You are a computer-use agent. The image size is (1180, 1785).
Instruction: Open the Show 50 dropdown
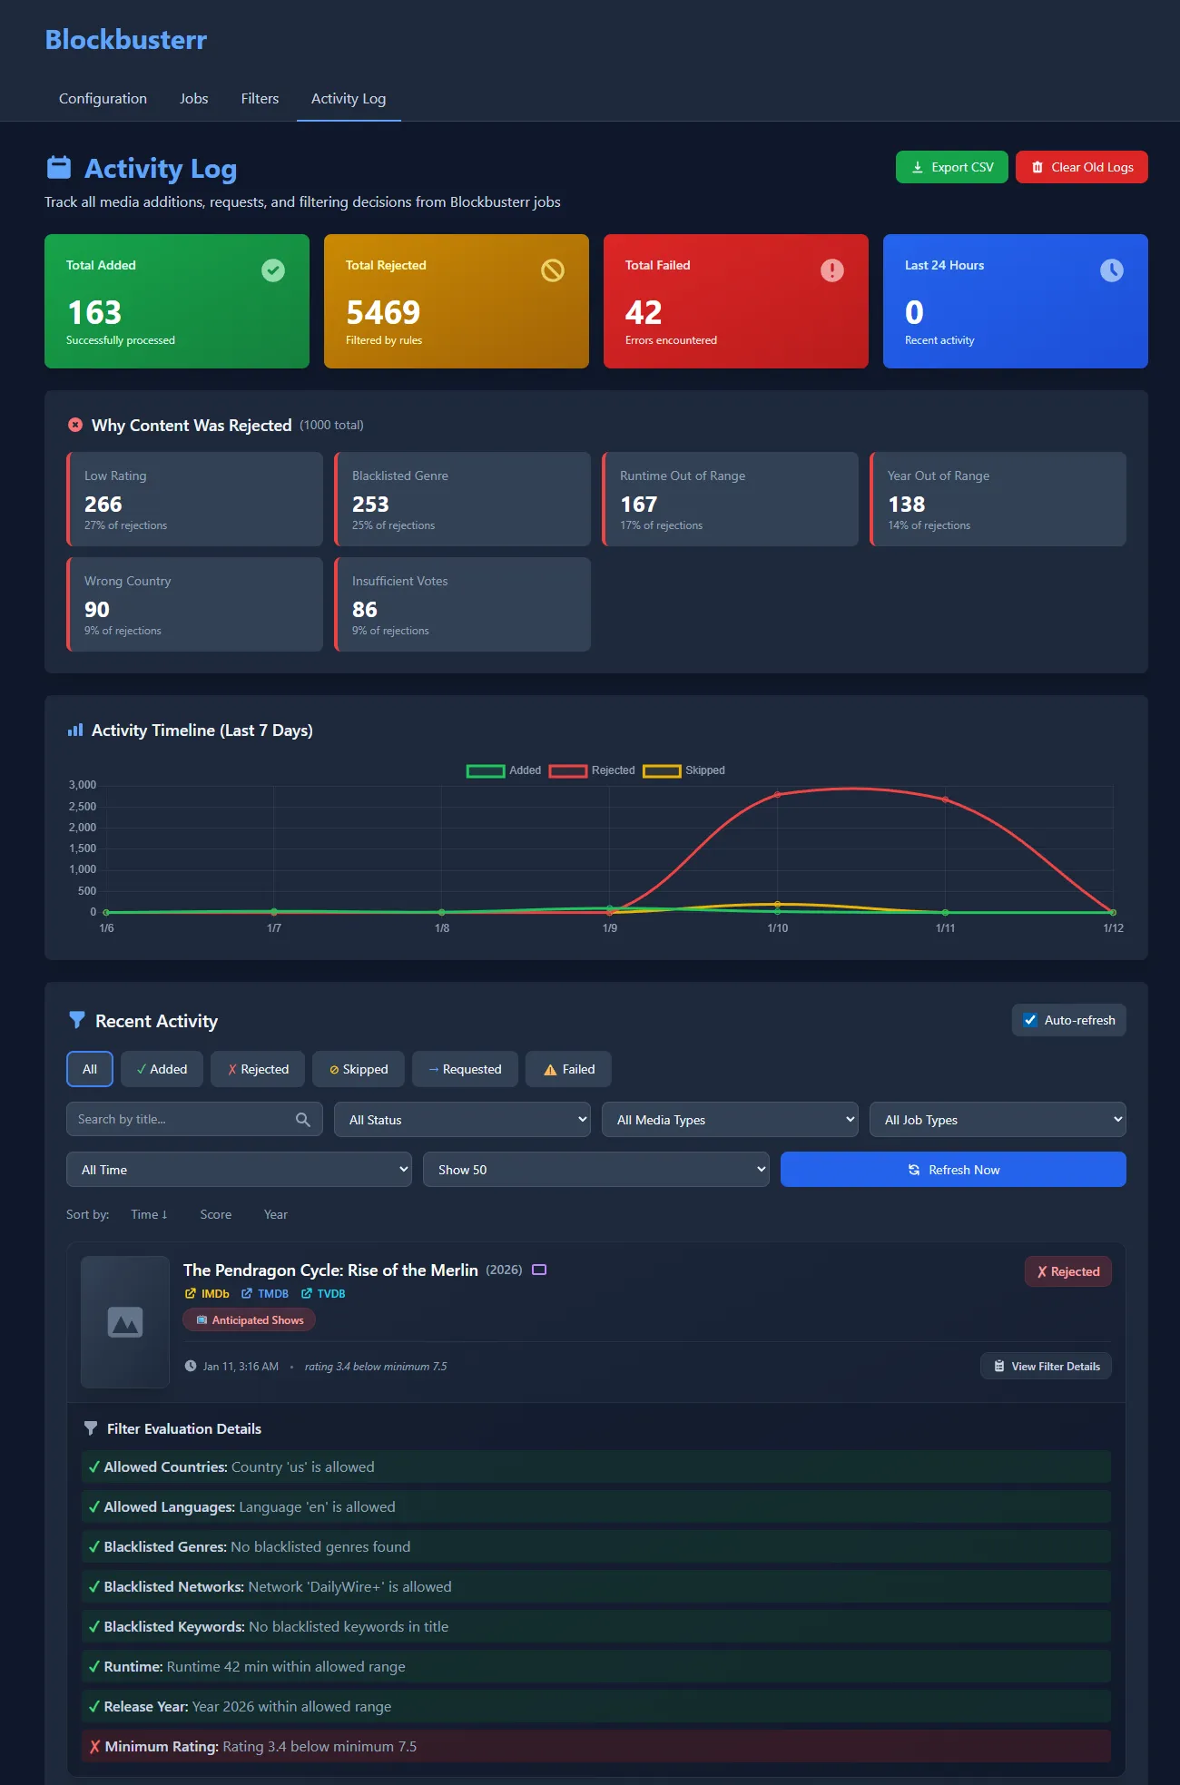596,1170
